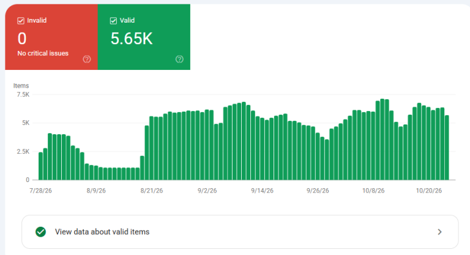Click the 10/8/26 date label
This screenshot has width=470, height=255.
pyautogui.click(x=373, y=191)
